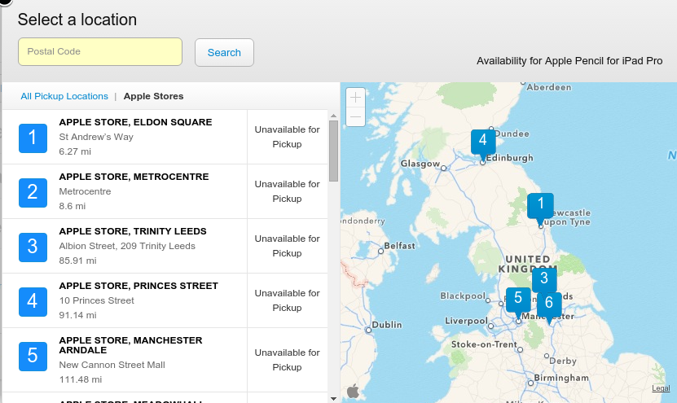Click the map zoom out minus button
This screenshot has width=677, height=403.
pyautogui.click(x=355, y=116)
